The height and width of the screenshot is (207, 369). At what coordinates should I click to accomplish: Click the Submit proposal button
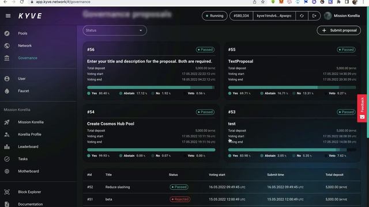(x=338, y=30)
